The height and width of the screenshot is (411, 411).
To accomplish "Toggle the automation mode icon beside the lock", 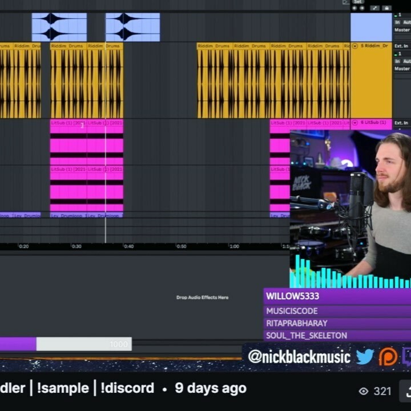I will pyautogui.click(x=374, y=8).
